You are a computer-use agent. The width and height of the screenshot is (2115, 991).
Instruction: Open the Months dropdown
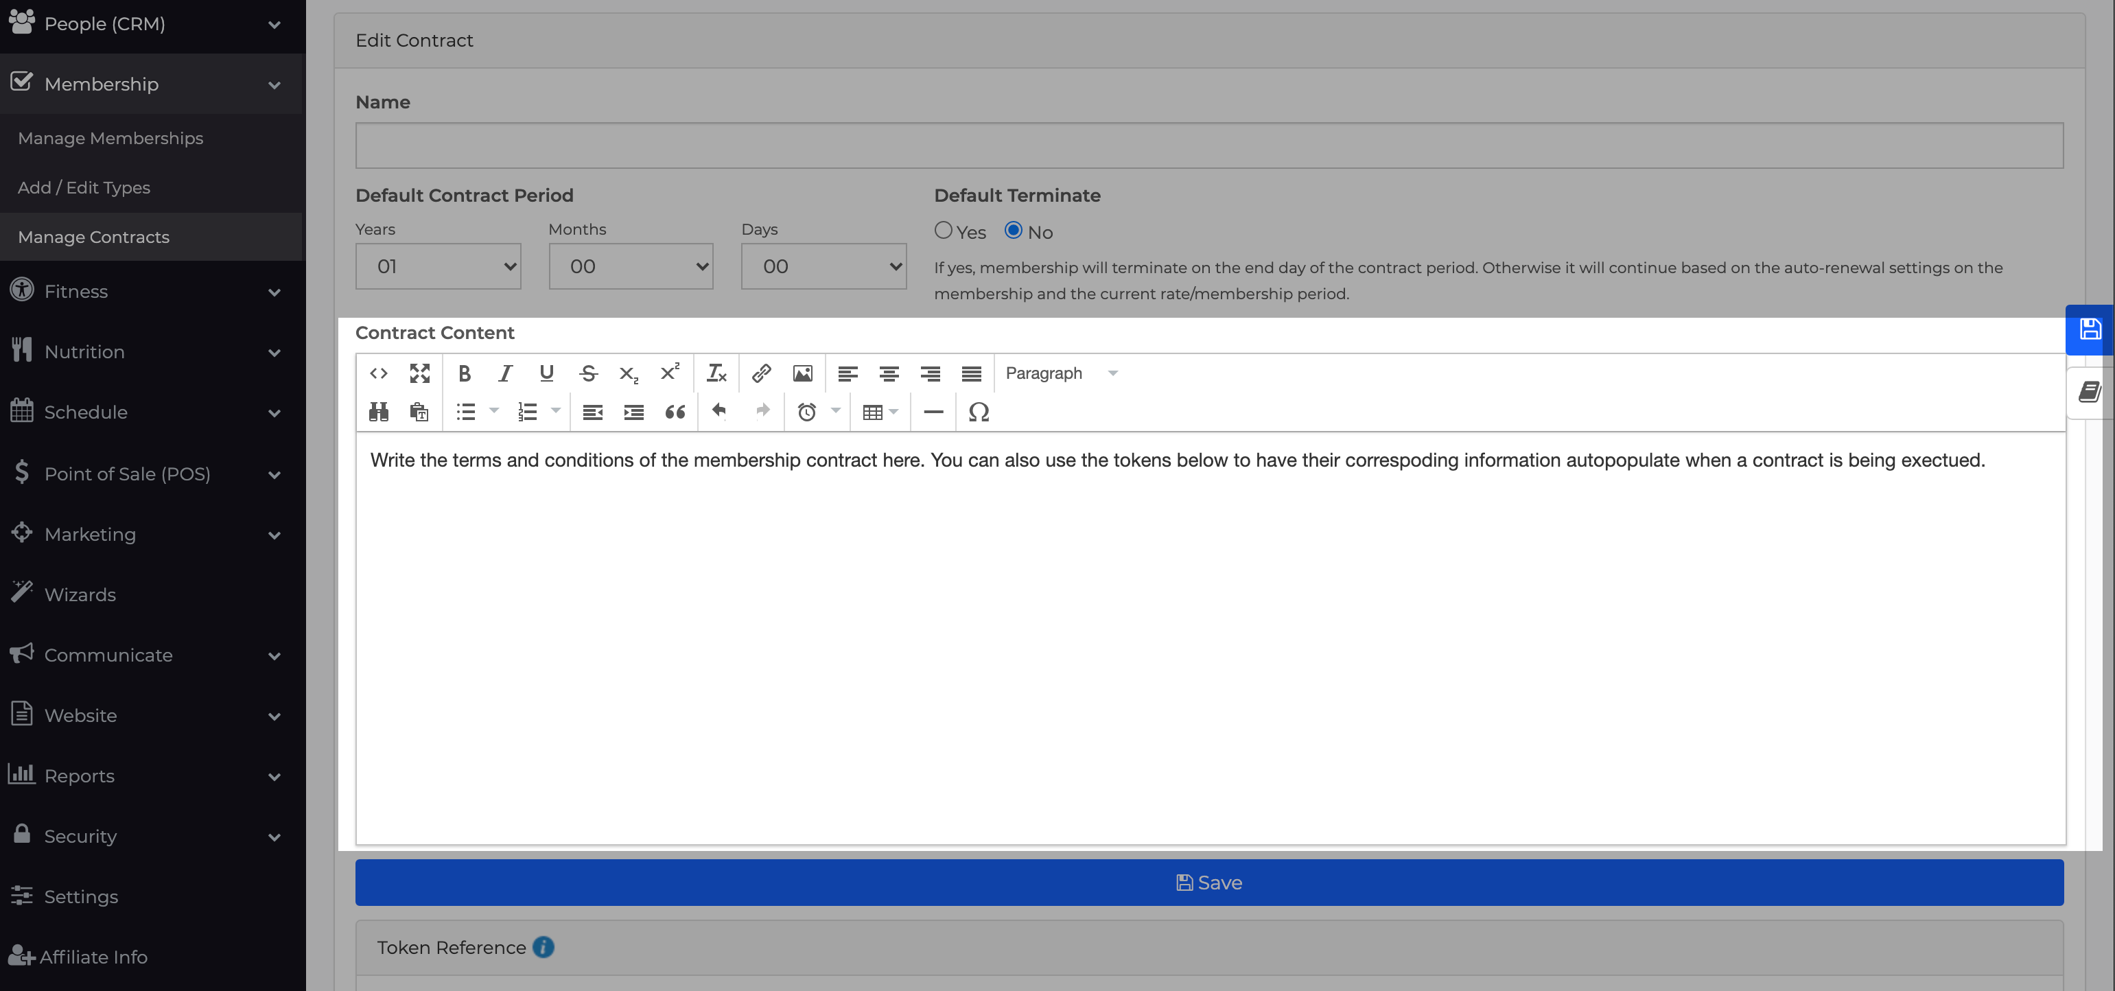631,266
